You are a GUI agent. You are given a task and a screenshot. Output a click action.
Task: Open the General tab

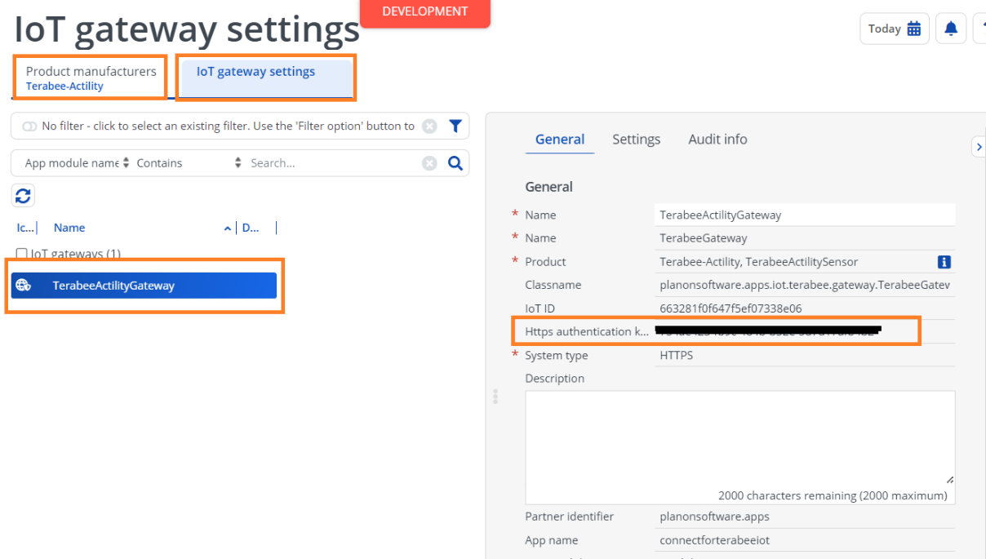point(560,140)
